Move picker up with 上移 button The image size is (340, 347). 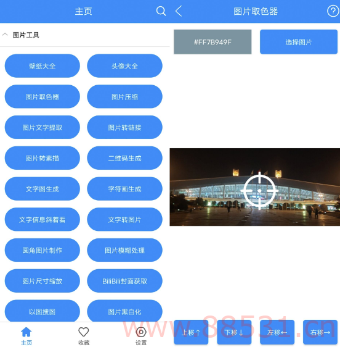click(191, 332)
